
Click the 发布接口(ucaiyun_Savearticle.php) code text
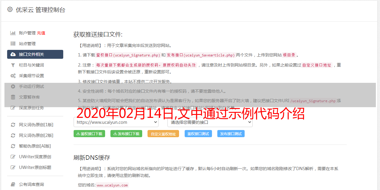(201, 55)
